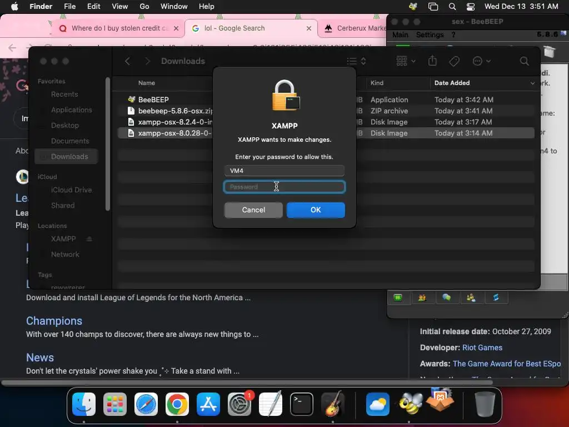Open Finder group-by options dropdown
569x427 pixels.
tap(406, 61)
